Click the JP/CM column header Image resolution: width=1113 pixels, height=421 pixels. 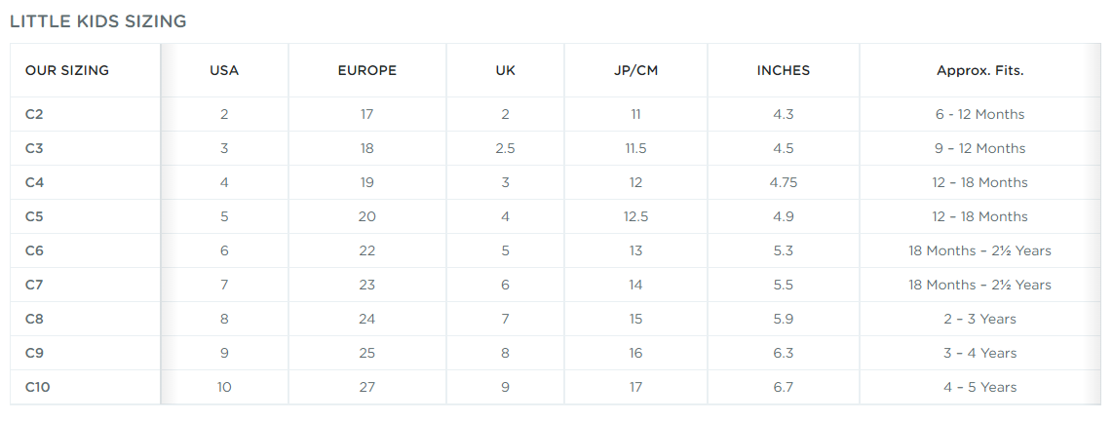coord(635,70)
